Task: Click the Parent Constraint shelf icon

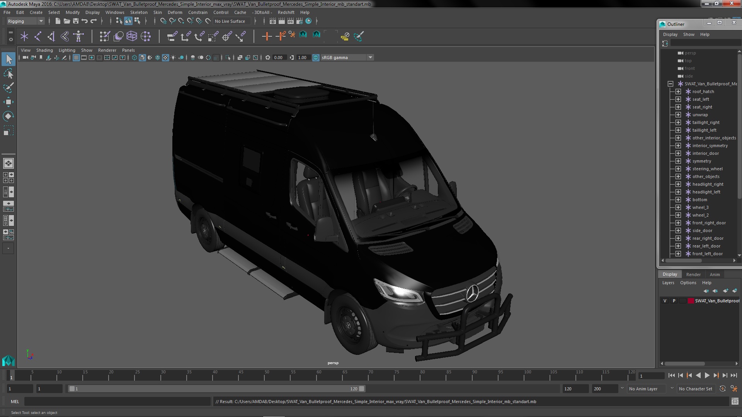Action: tap(172, 36)
